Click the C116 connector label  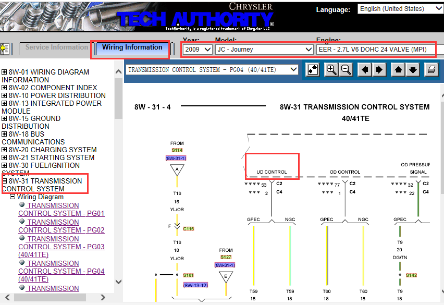point(189,228)
